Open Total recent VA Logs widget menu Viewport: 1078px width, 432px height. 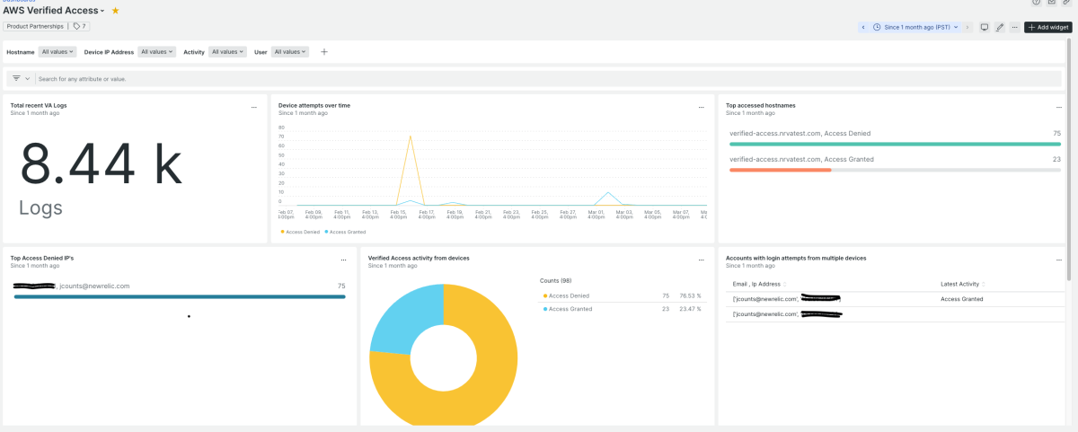pyautogui.click(x=254, y=107)
